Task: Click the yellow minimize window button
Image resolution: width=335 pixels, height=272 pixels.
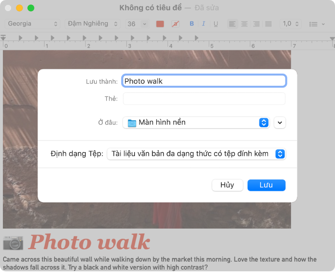Action: click(x=19, y=8)
